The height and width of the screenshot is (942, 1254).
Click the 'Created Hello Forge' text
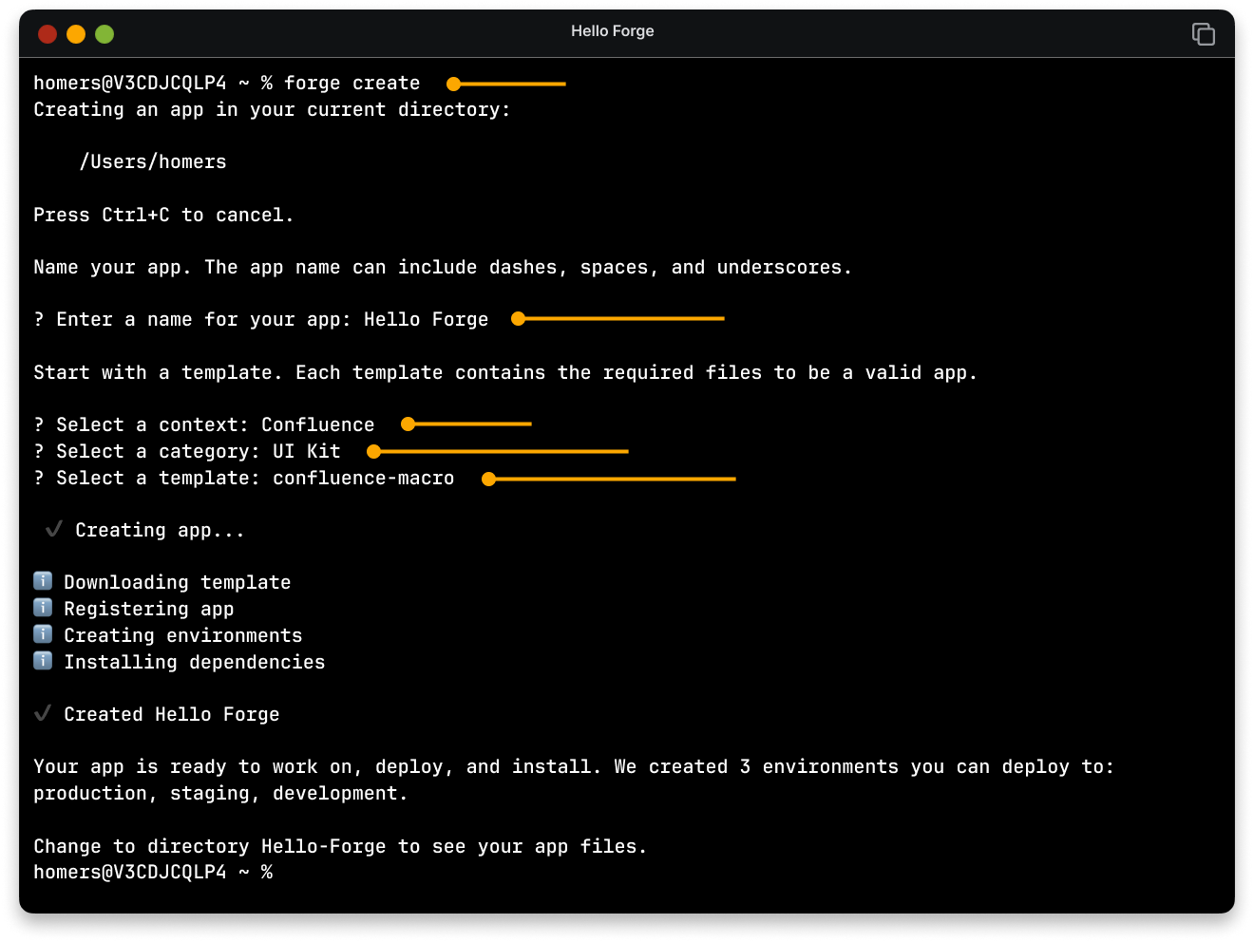click(172, 715)
